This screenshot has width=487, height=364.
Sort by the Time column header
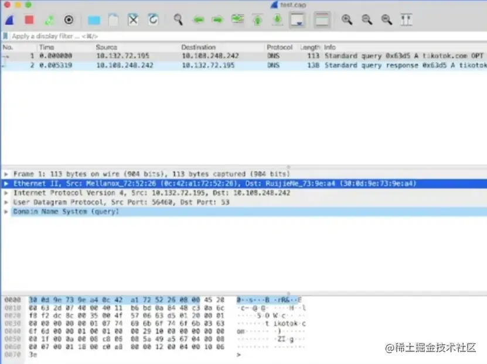point(66,47)
